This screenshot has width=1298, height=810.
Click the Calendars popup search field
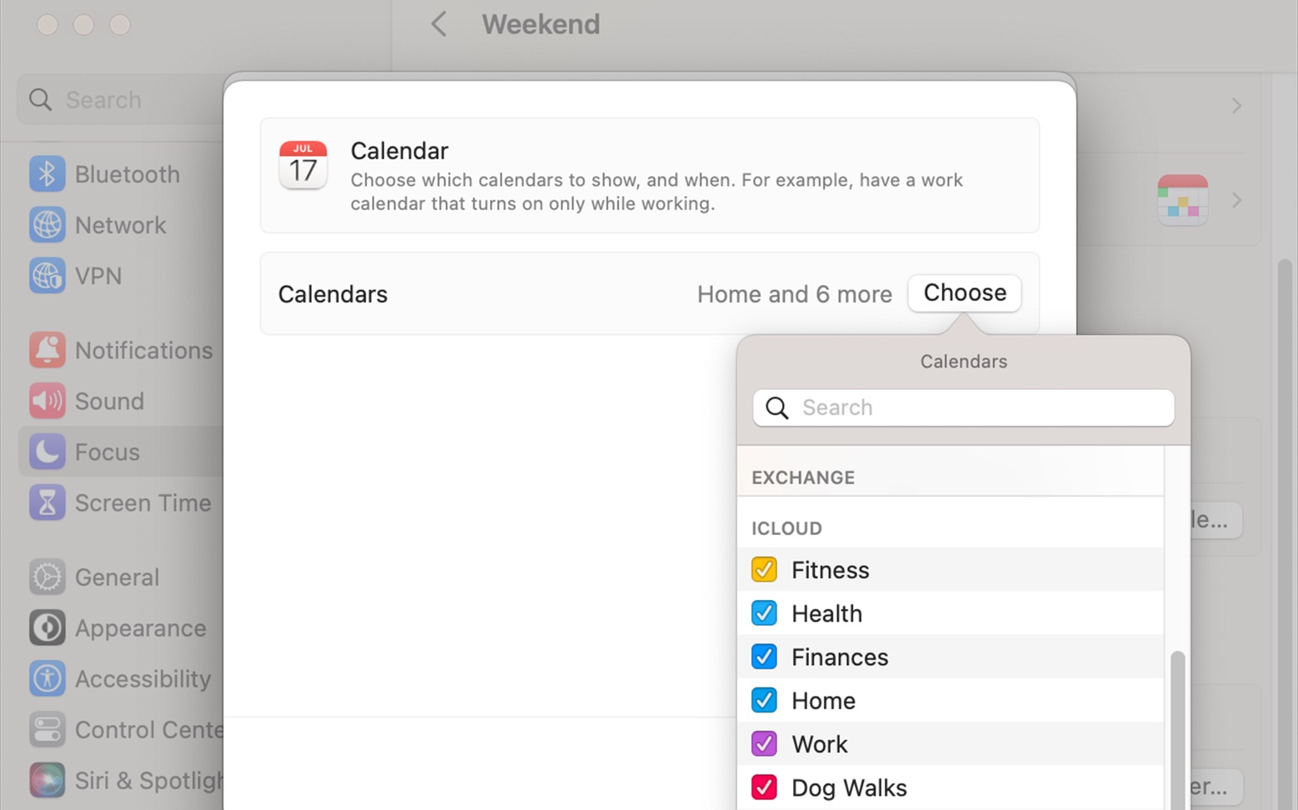coord(964,407)
